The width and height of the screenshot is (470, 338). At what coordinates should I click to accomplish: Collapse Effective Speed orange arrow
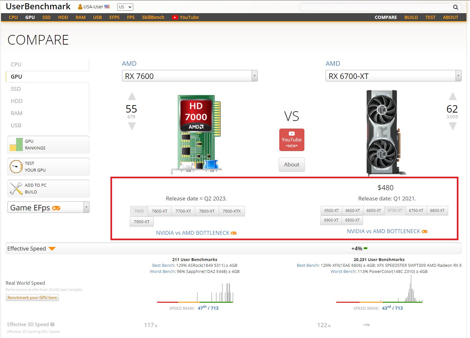pos(52,249)
